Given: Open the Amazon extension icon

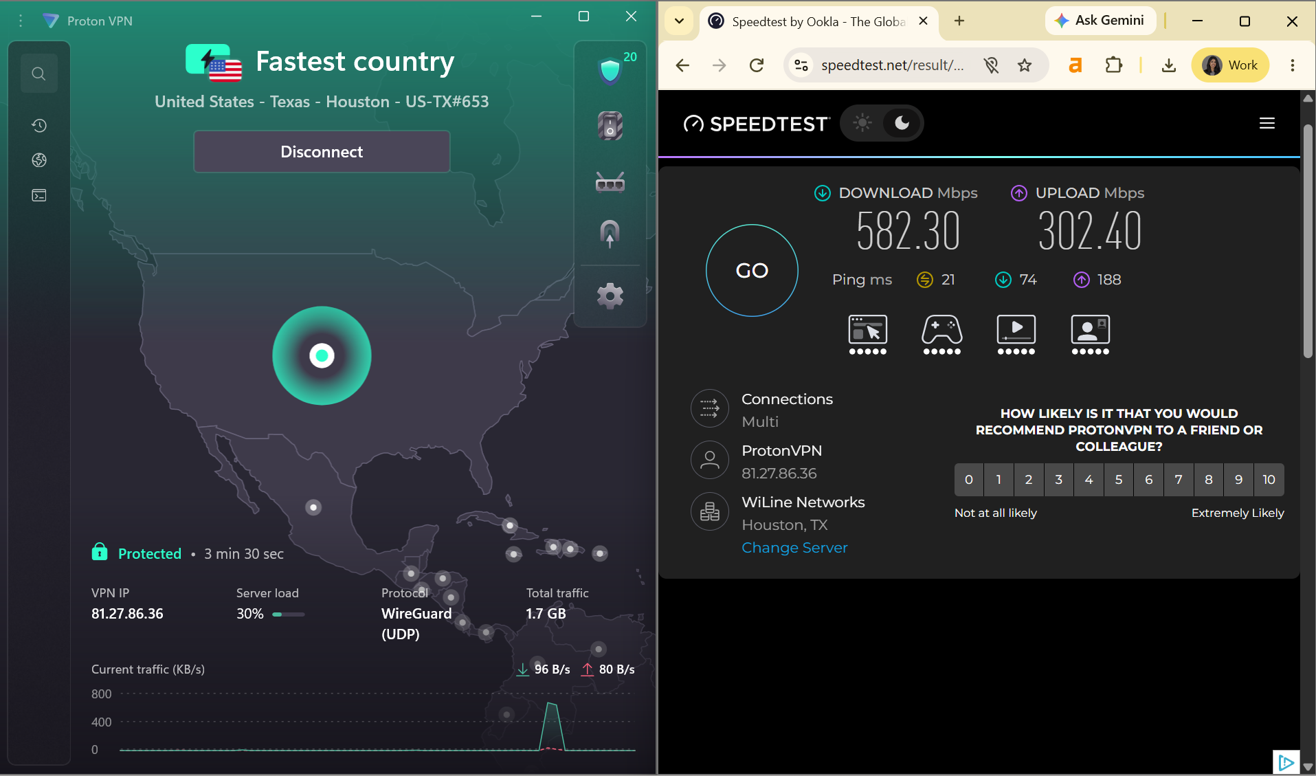Looking at the screenshot, I should 1075,65.
